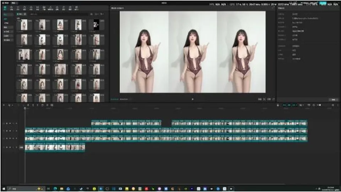This screenshot has height=192, width=341.
Task: Select the Split tool in timeline toolbar
Action: 28,105
